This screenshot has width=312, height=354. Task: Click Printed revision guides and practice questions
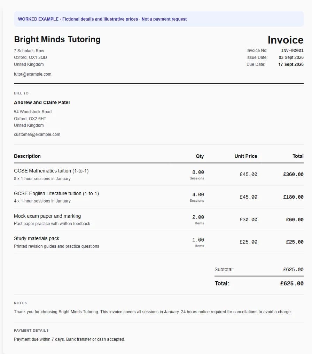click(x=56, y=246)
